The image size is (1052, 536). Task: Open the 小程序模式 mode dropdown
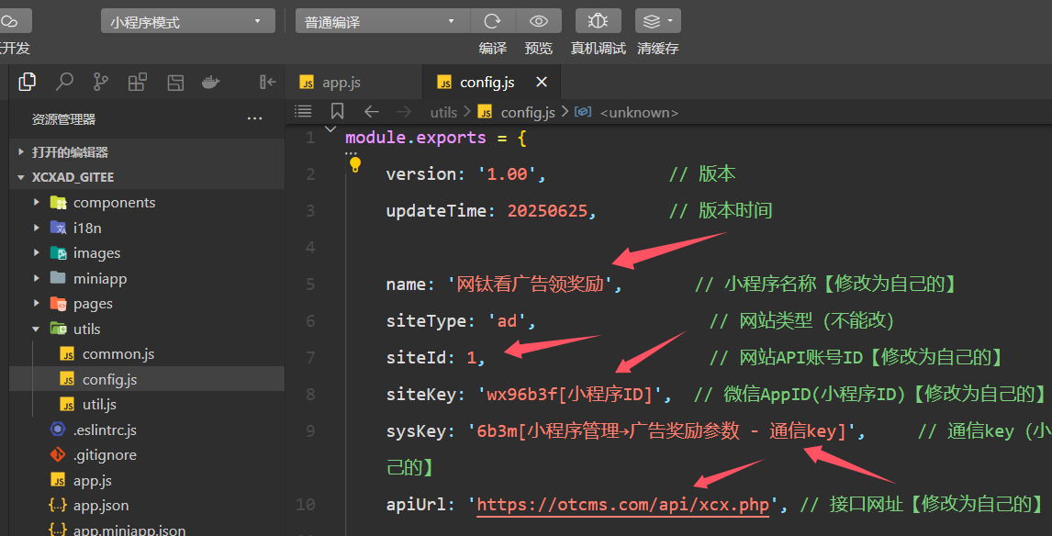tap(187, 22)
